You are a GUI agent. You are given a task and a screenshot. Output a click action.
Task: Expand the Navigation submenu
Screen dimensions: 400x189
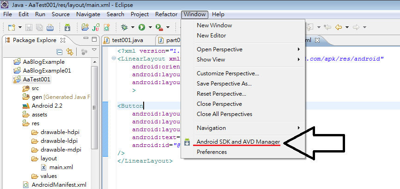243,128
